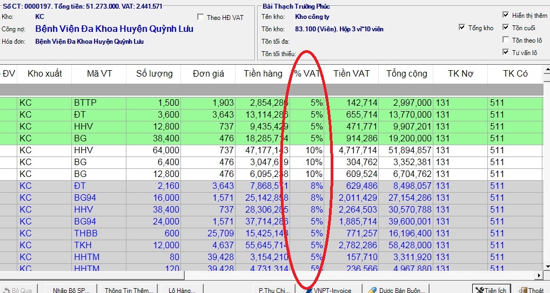Click the Hóa đơn value Bệnh Viện Đa Khoa
This screenshot has width=550, height=293.
[90, 42]
